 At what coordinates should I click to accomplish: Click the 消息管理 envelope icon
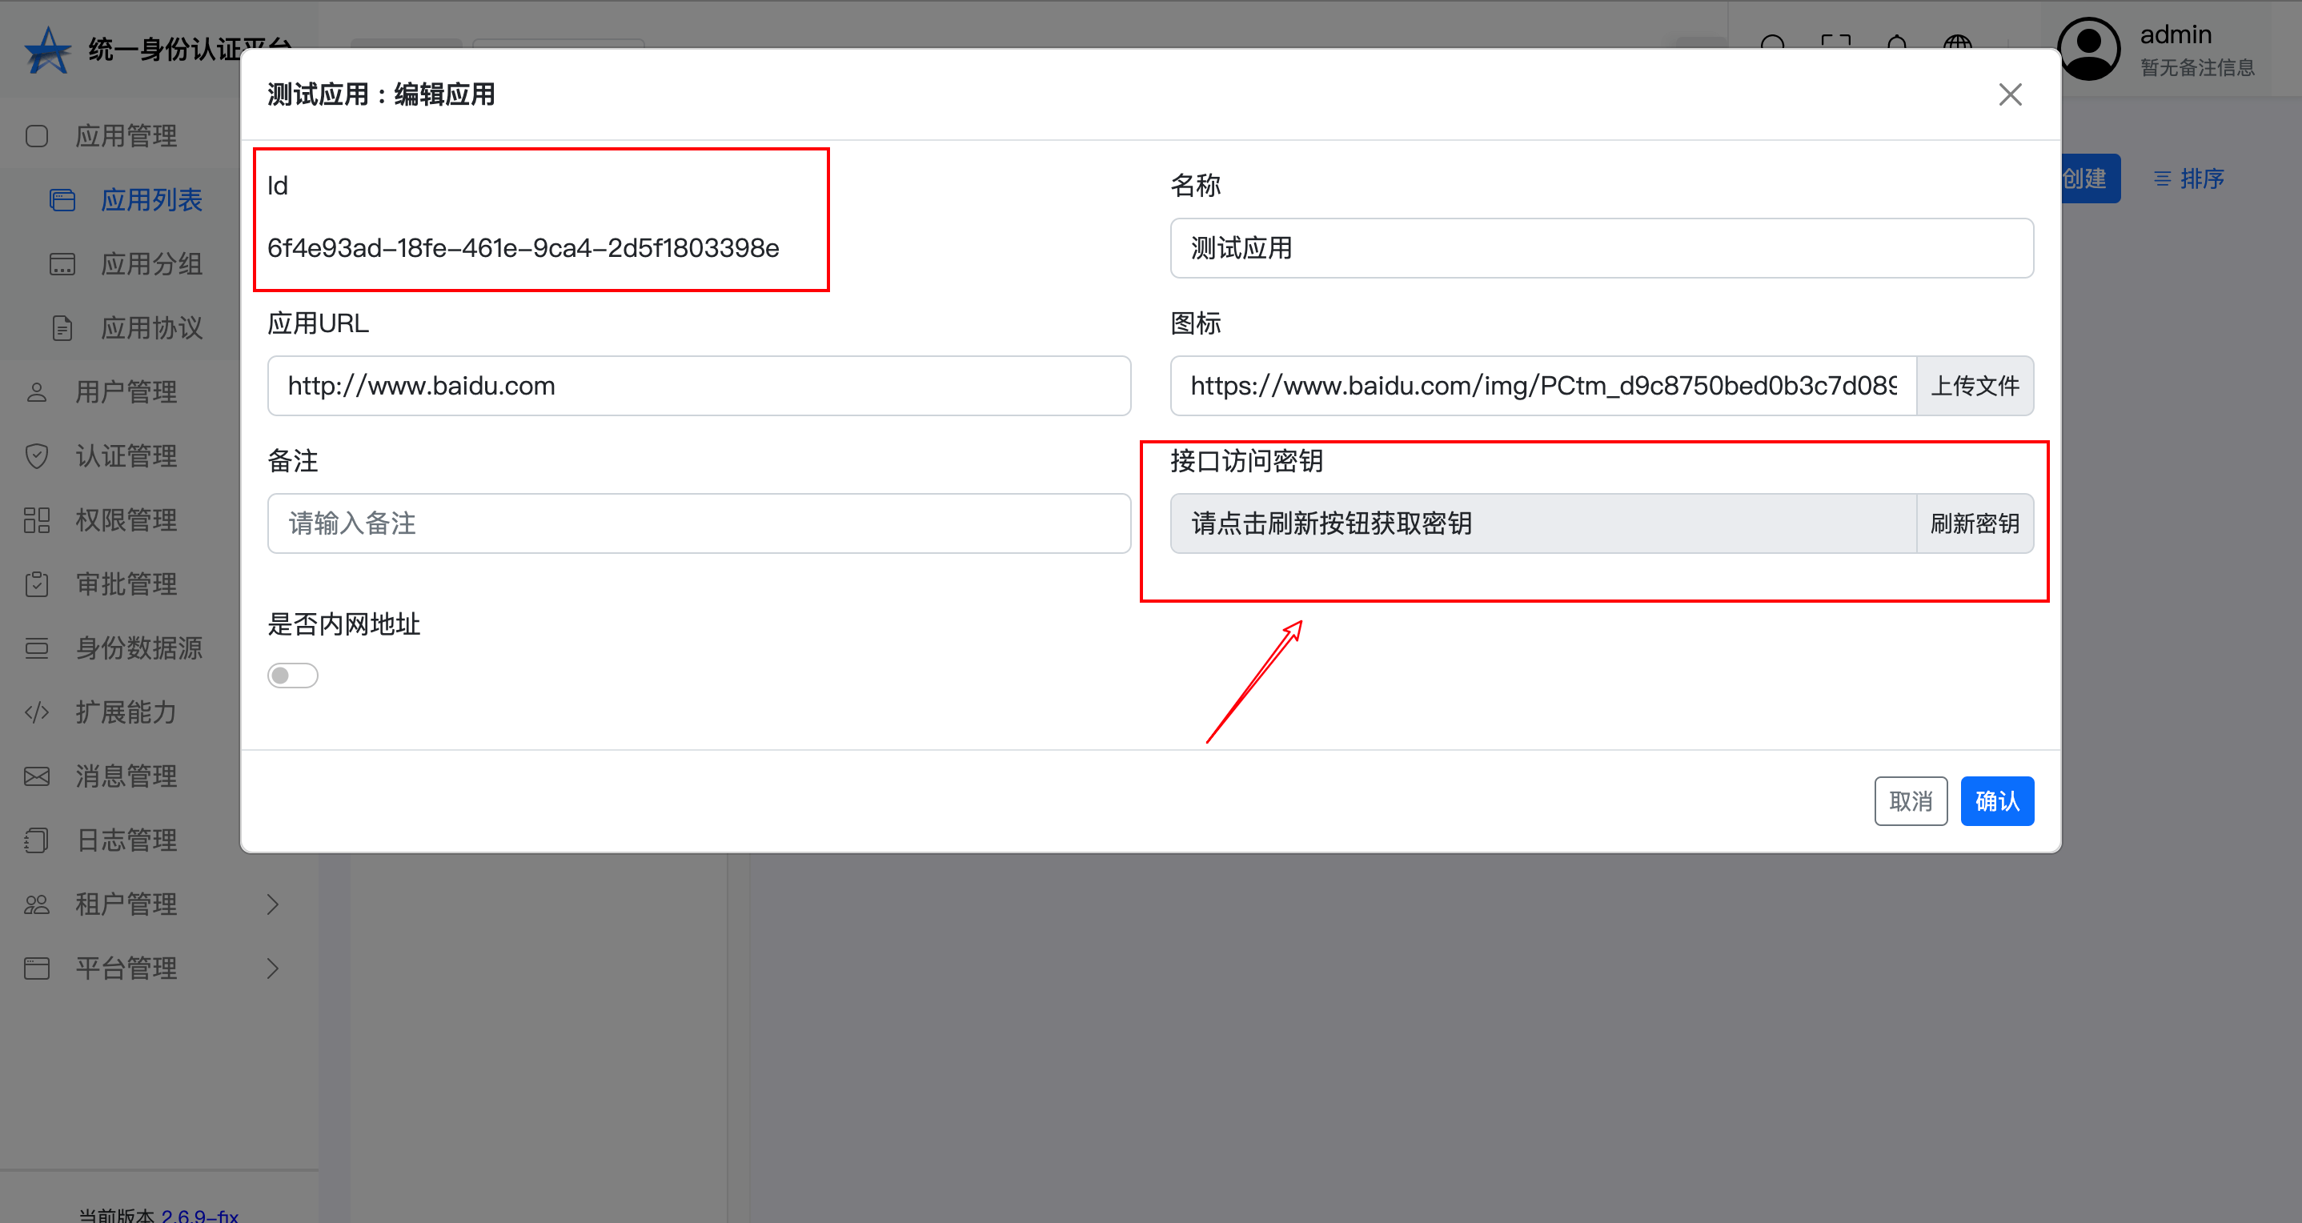coord(37,776)
